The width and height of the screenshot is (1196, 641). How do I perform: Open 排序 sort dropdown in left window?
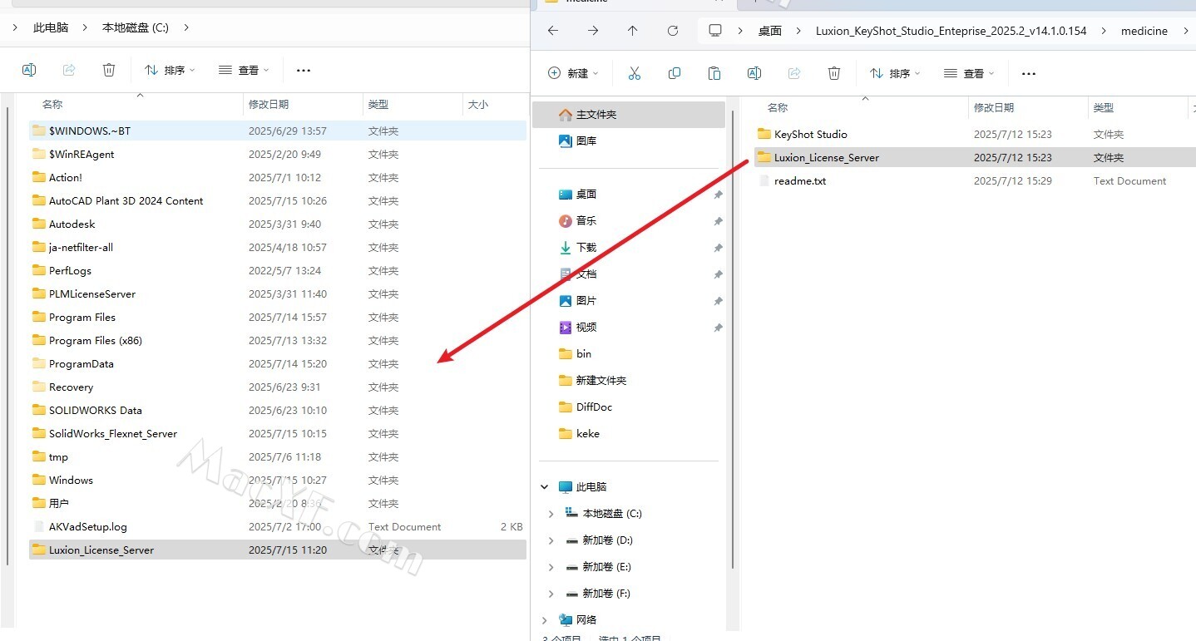pos(170,70)
